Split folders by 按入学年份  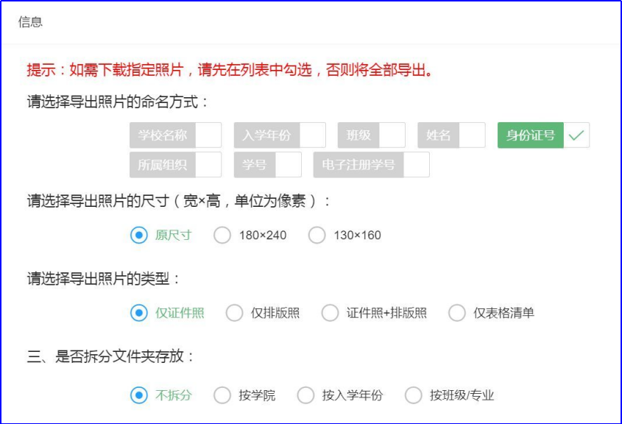coord(305,395)
